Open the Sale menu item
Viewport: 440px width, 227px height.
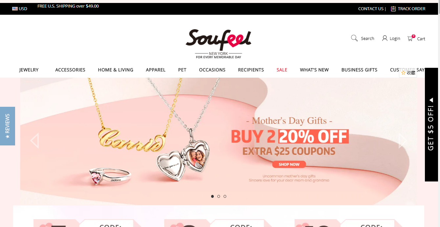coord(282,70)
